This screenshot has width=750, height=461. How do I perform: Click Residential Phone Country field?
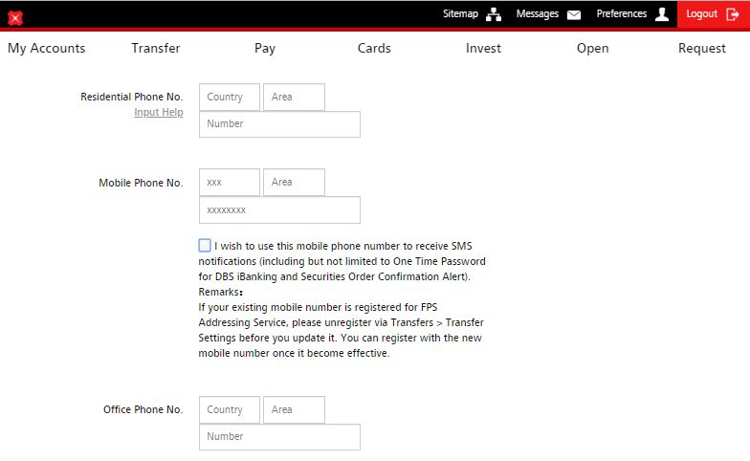[230, 98]
